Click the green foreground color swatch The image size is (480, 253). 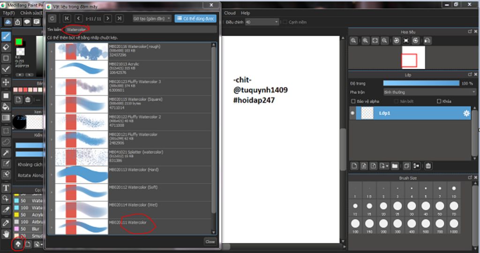[x=19, y=42]
